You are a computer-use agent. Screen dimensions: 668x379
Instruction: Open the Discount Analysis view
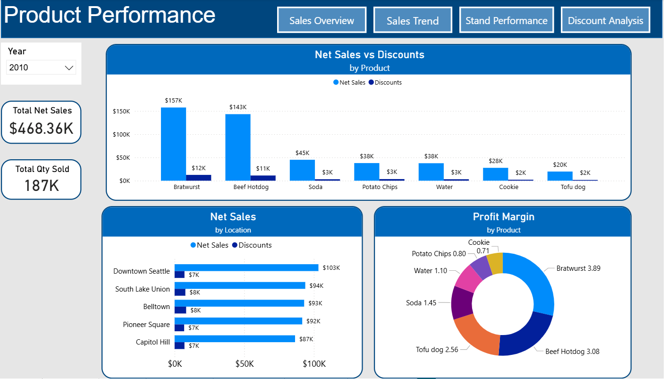coord(605,20)
